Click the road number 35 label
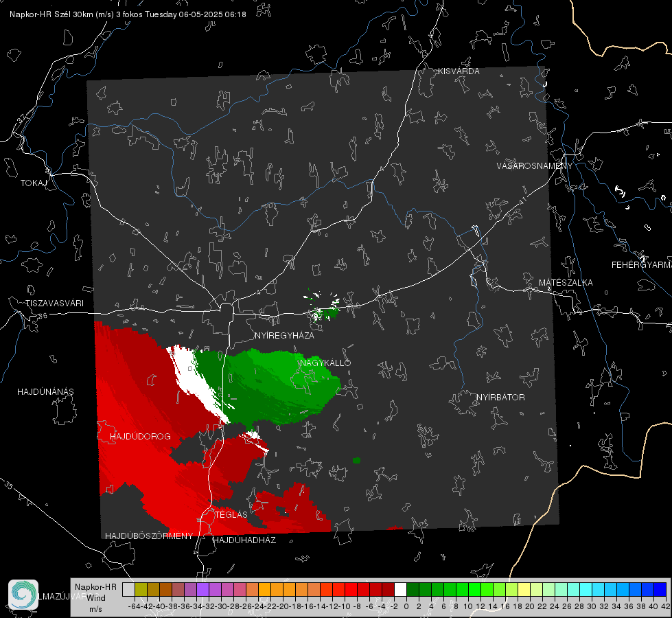The width and height of the screenshot is (672, 618). click(8, 486)
